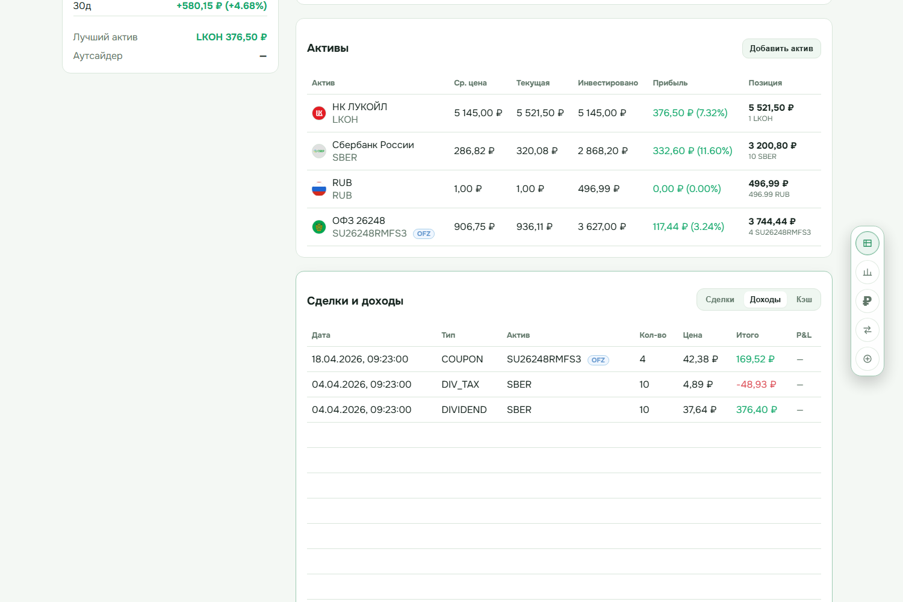Click OFZ position value 3 744,44 ₽
Screen dimensions: 903x602
click(x=772, y=222)
